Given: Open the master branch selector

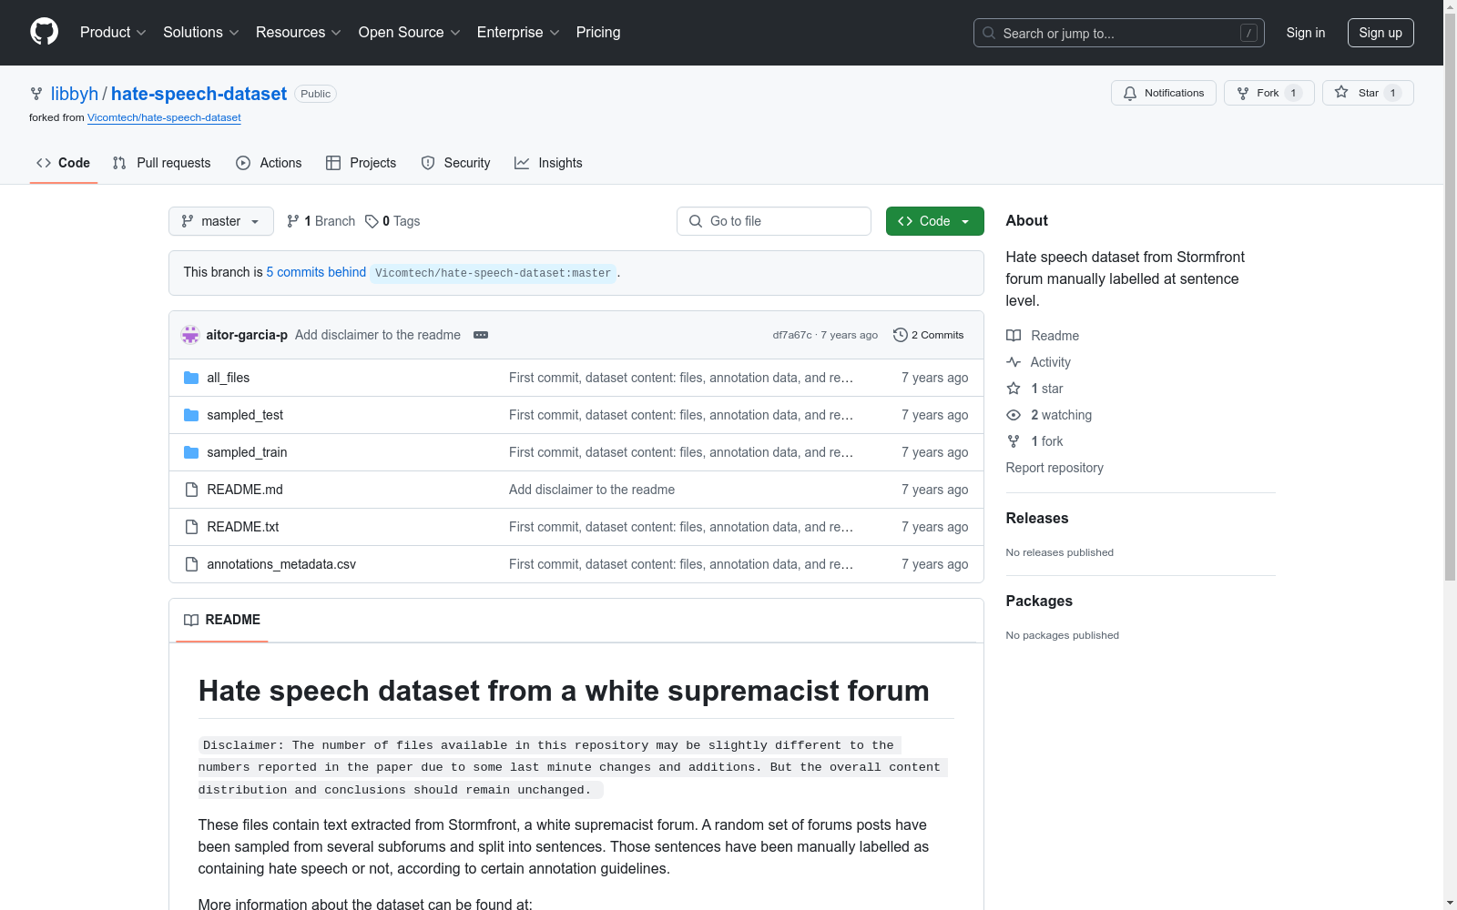Looking at the screenshot, I should tap(221, 221).
